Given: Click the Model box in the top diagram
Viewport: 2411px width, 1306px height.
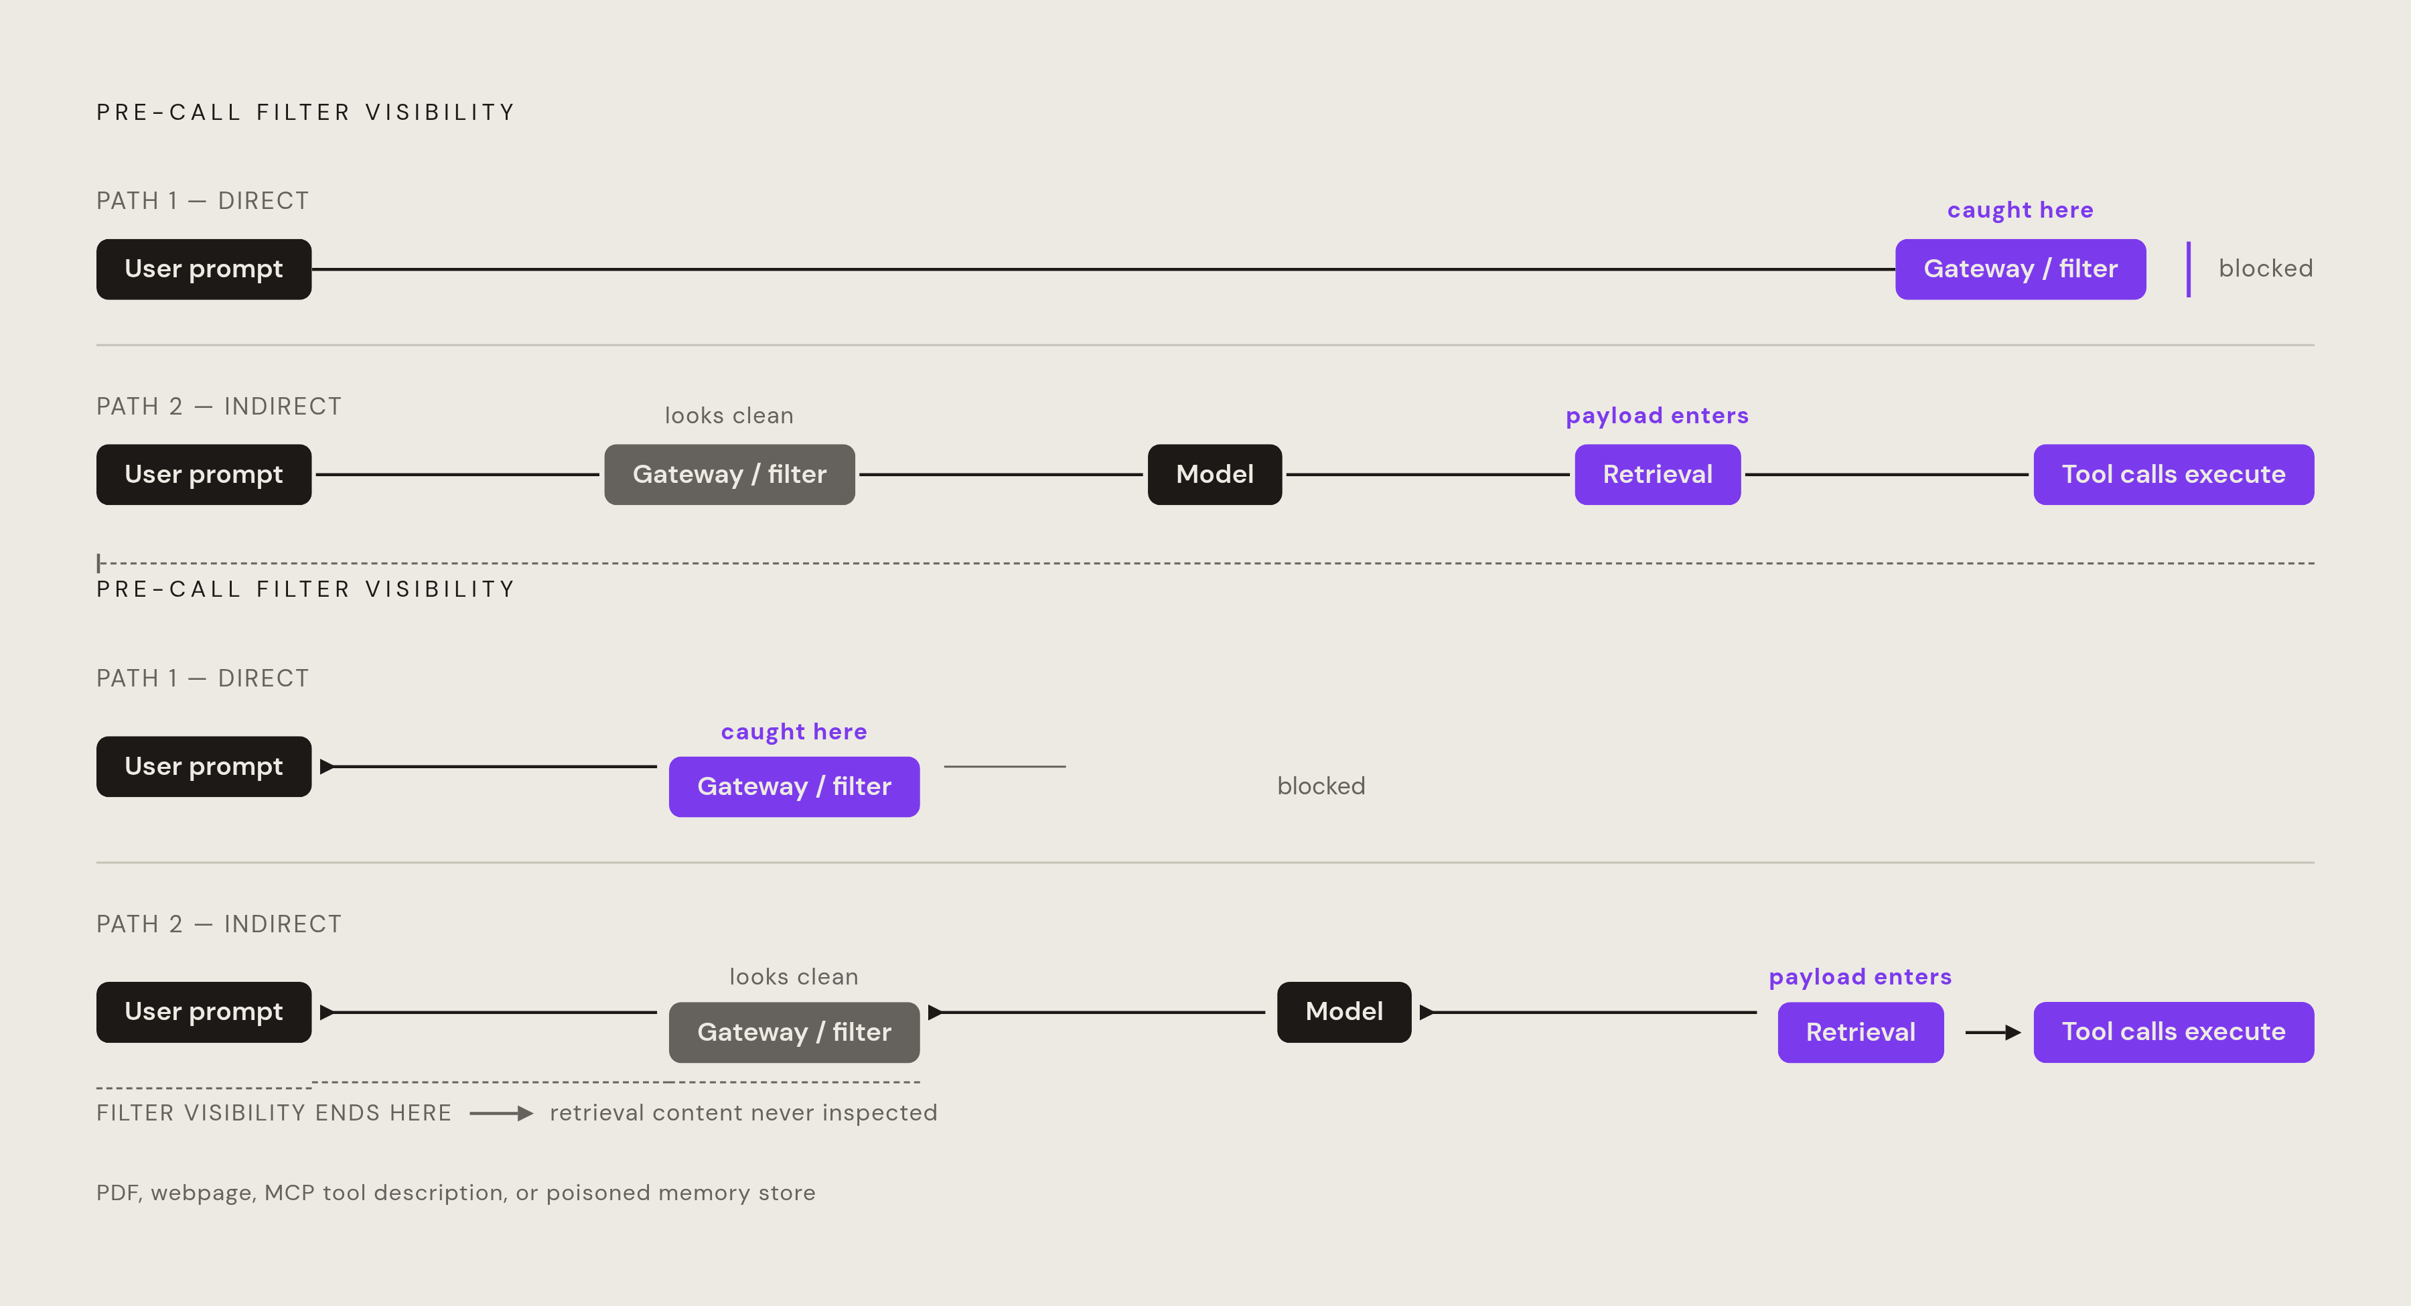Looking at the screenshot, I should click(1215, 475).
